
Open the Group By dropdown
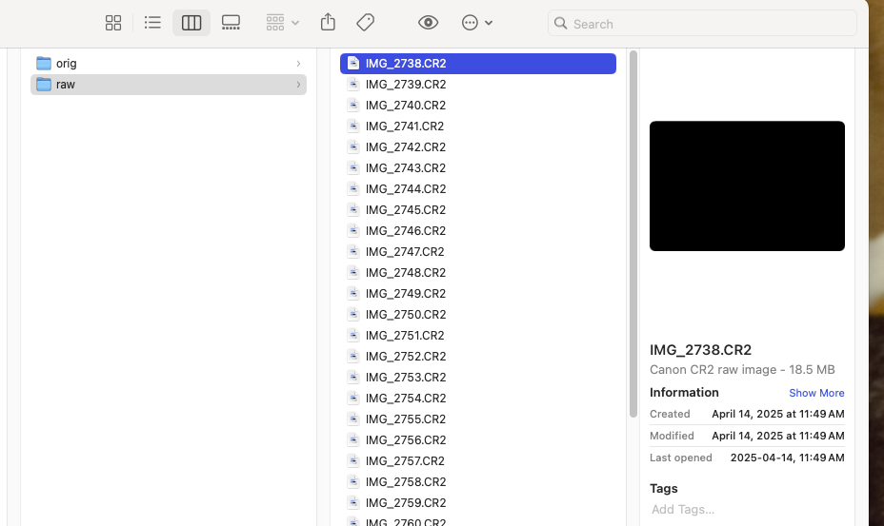(x=282, y=23)
